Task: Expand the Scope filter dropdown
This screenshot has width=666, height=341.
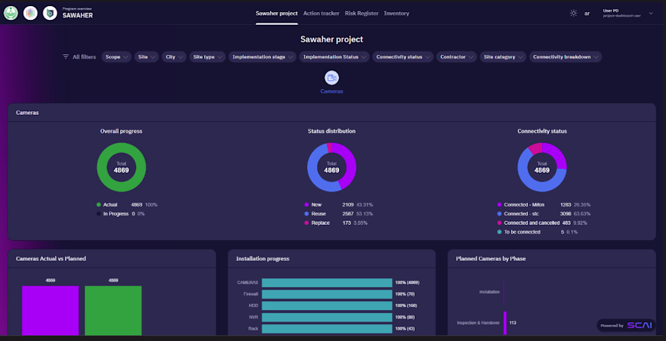Action: [x=116, y=57]
